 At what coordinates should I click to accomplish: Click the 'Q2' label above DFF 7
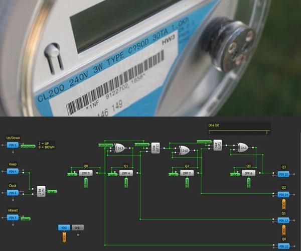click(x=187, y=166)
